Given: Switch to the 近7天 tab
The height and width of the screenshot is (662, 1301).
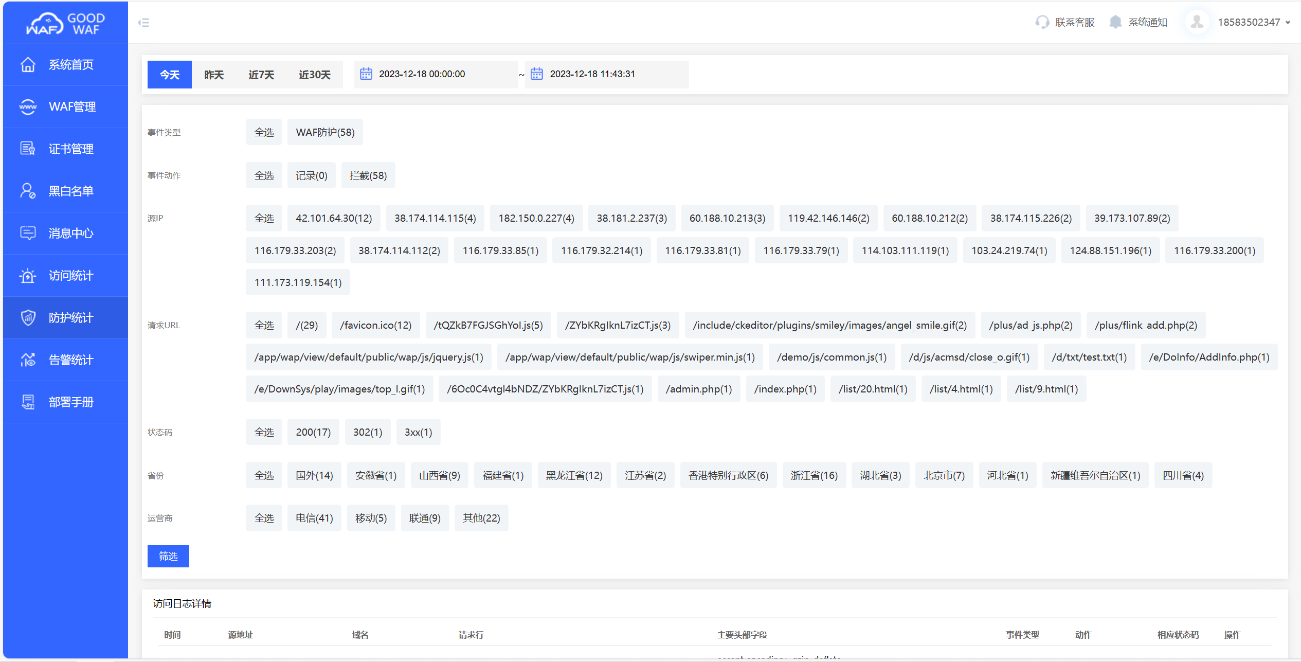Looking at the screenshot, I should (x=261, y=75).
